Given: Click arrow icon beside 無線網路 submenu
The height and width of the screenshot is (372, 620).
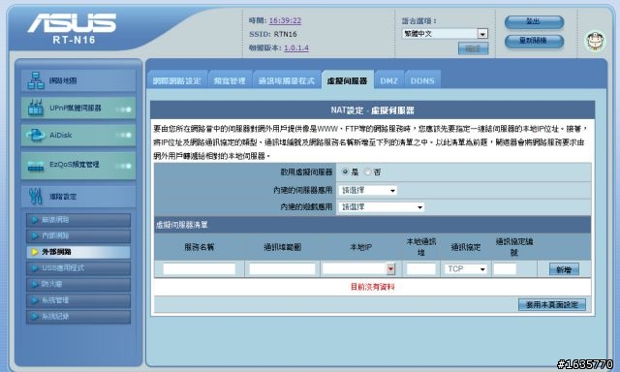Looking at the screenshot, I should click(x=35, y=220).
